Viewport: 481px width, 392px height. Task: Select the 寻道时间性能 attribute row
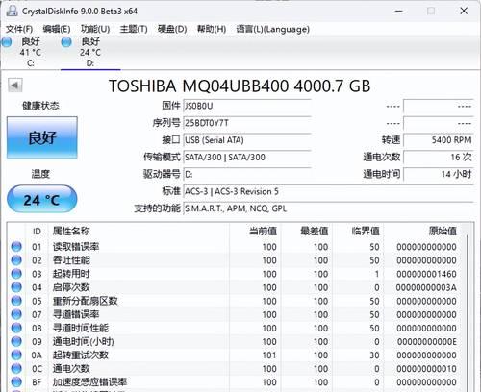pos(234,328)
